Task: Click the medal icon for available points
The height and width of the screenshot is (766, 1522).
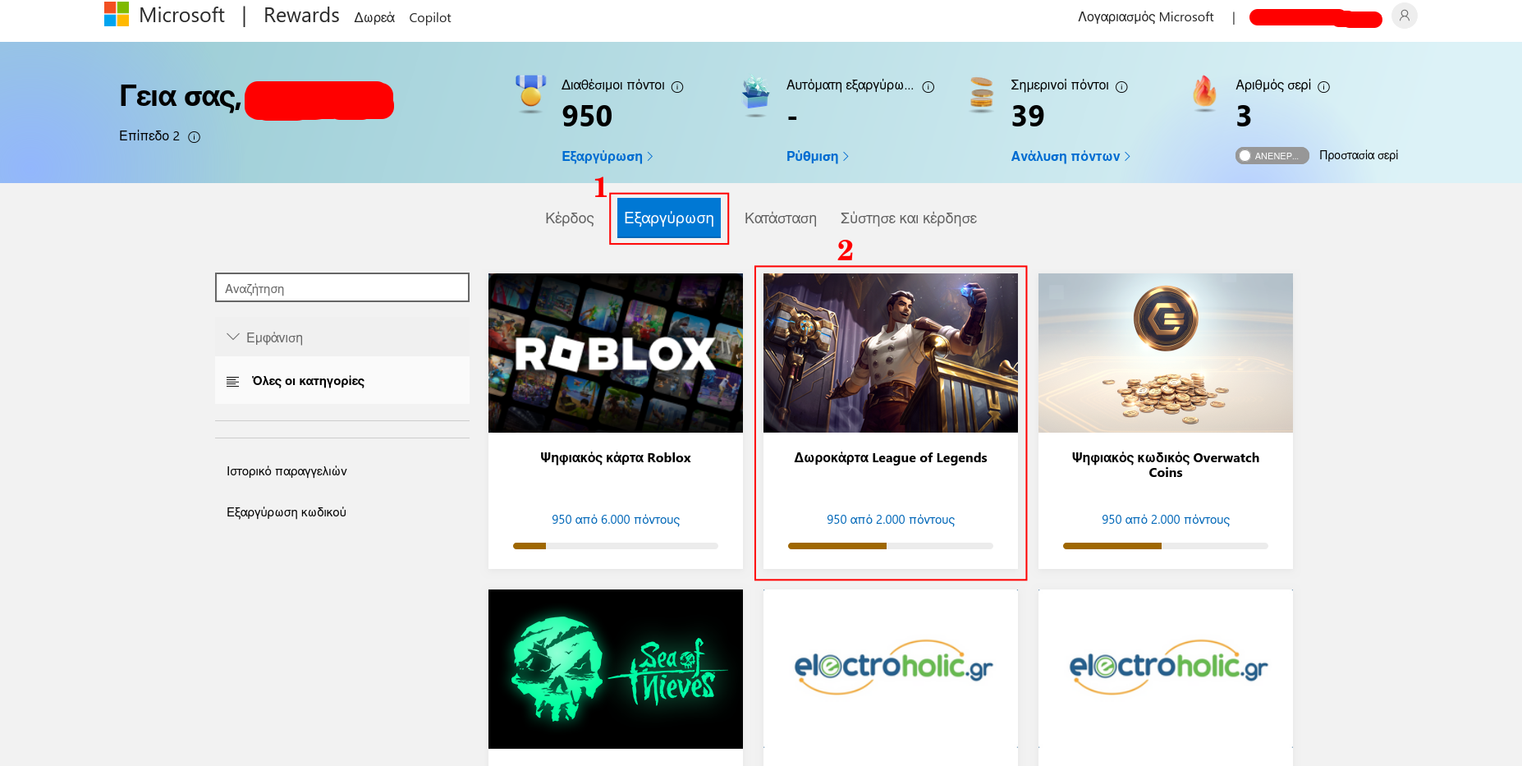Action: (530, 93)
